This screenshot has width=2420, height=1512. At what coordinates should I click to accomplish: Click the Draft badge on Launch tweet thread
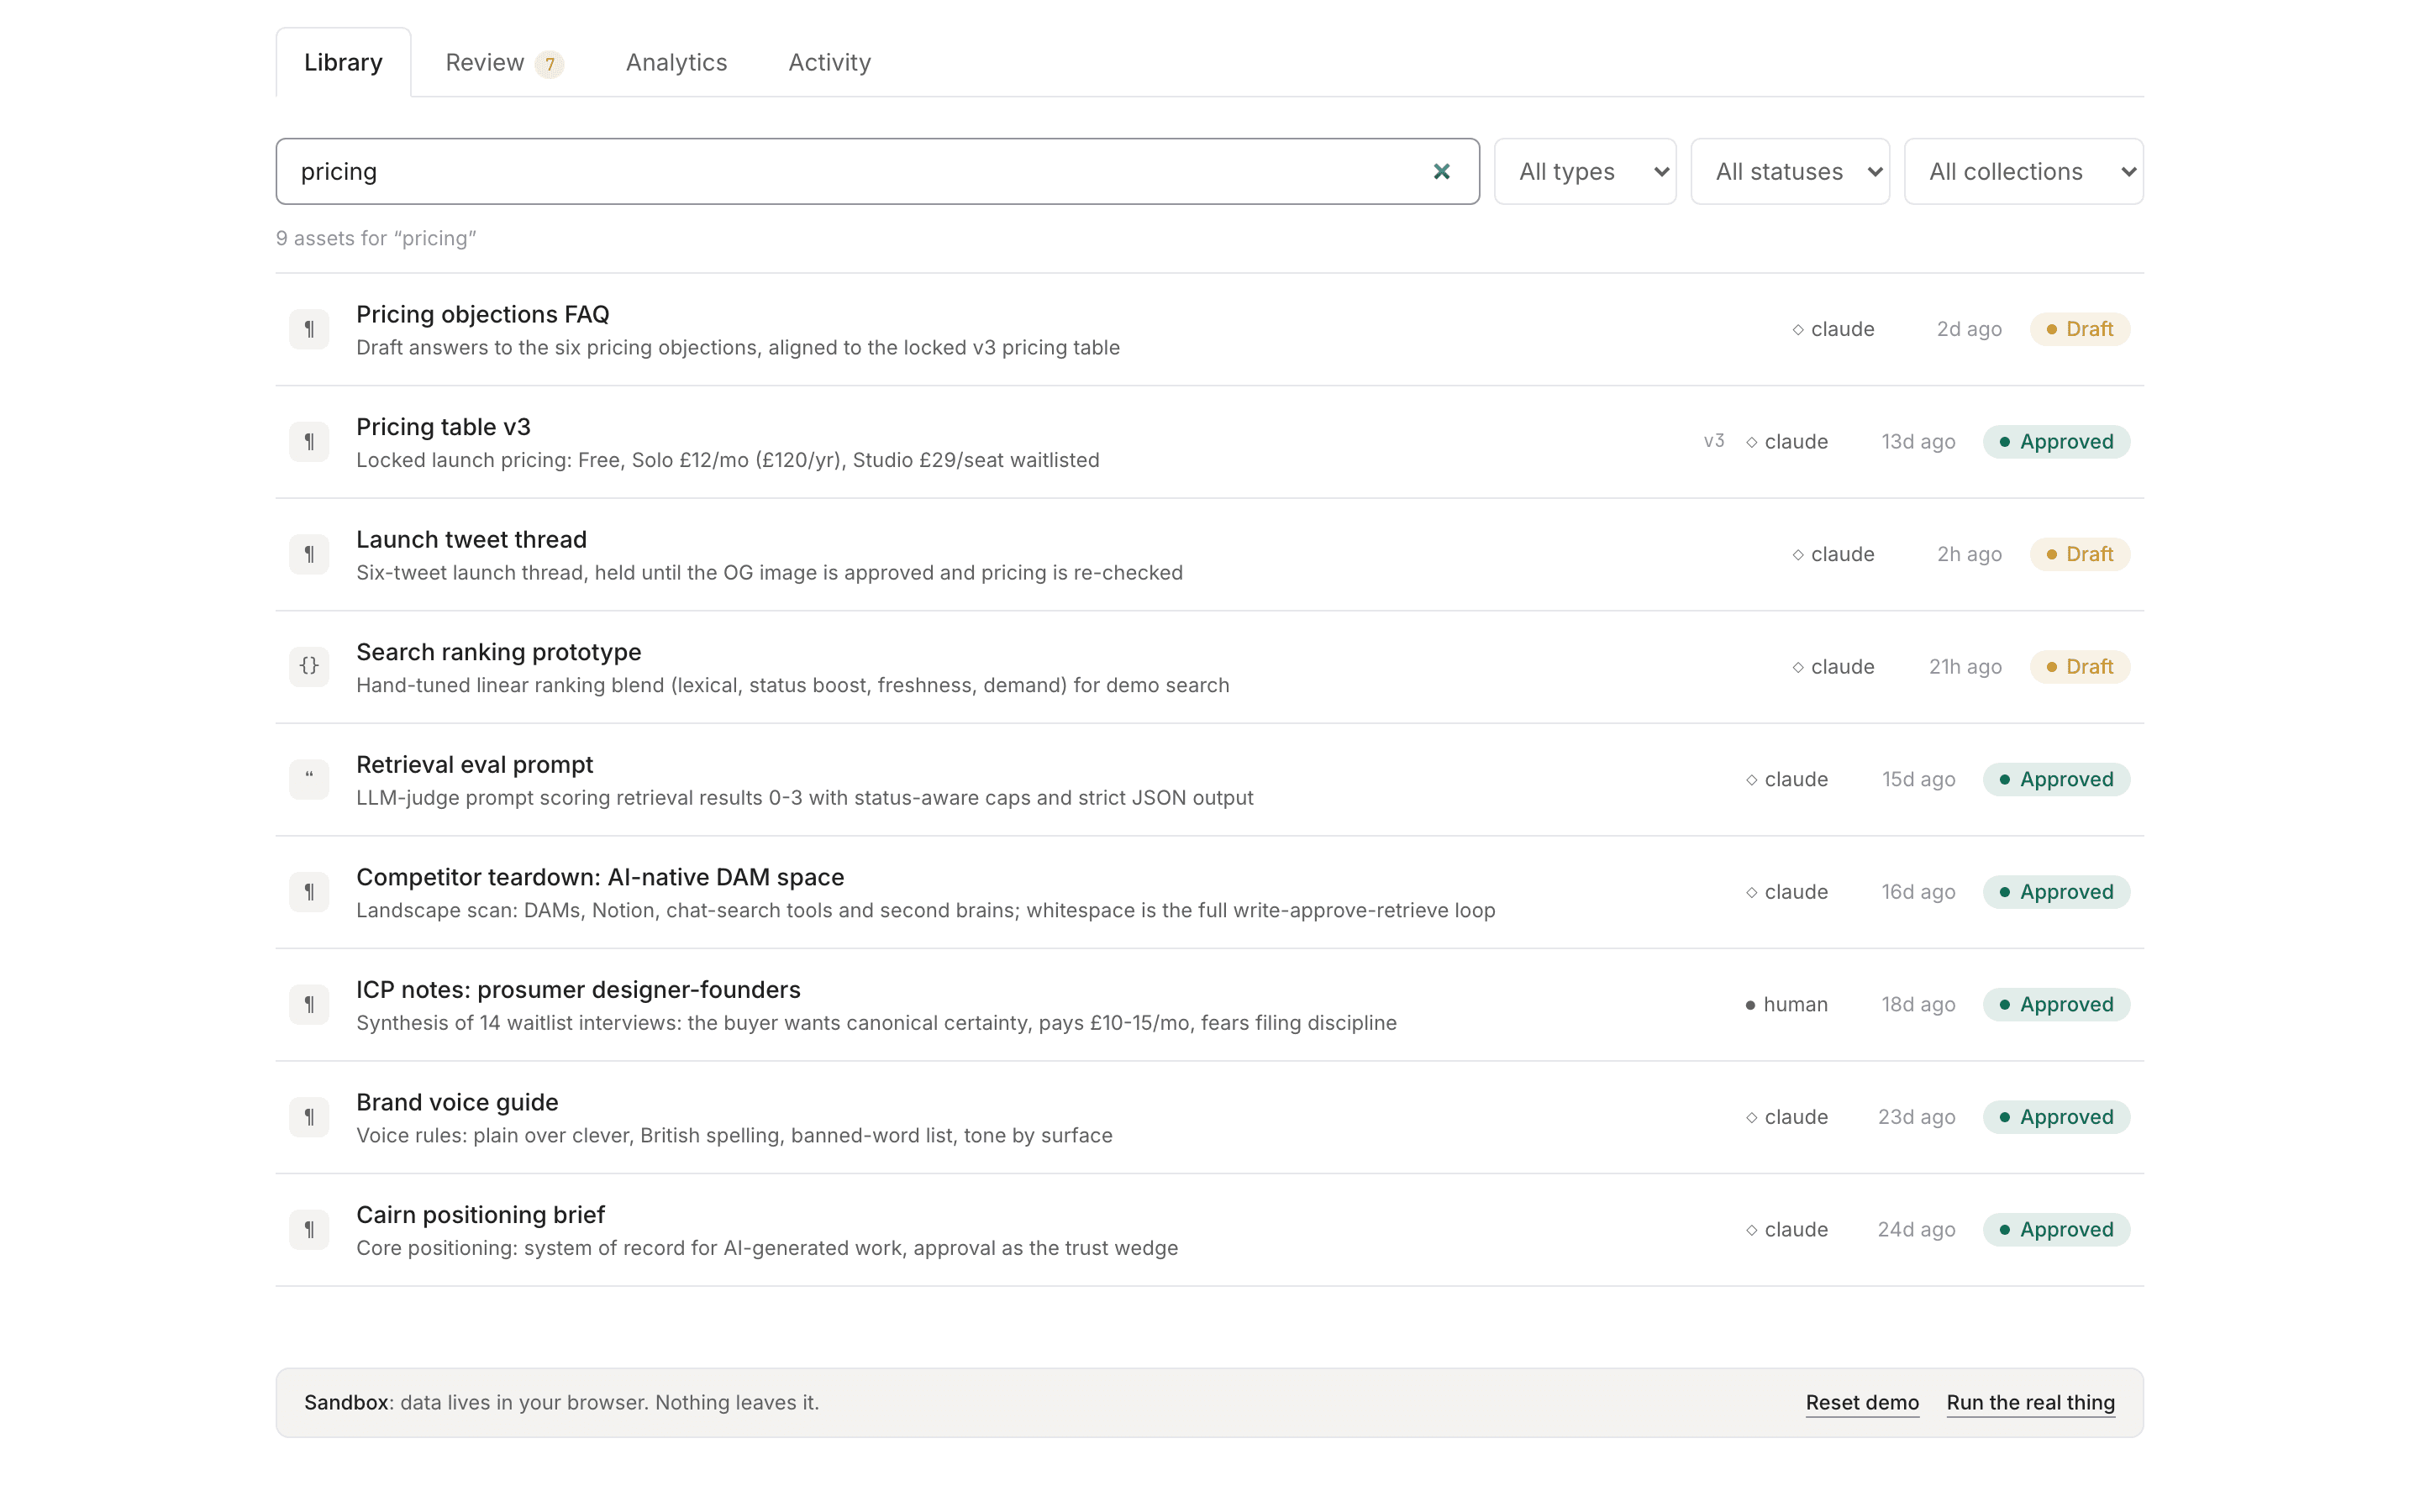click(x=2079, y=554)
